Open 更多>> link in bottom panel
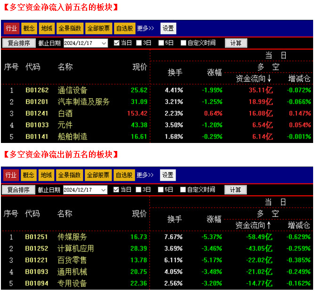 point(145,175)
